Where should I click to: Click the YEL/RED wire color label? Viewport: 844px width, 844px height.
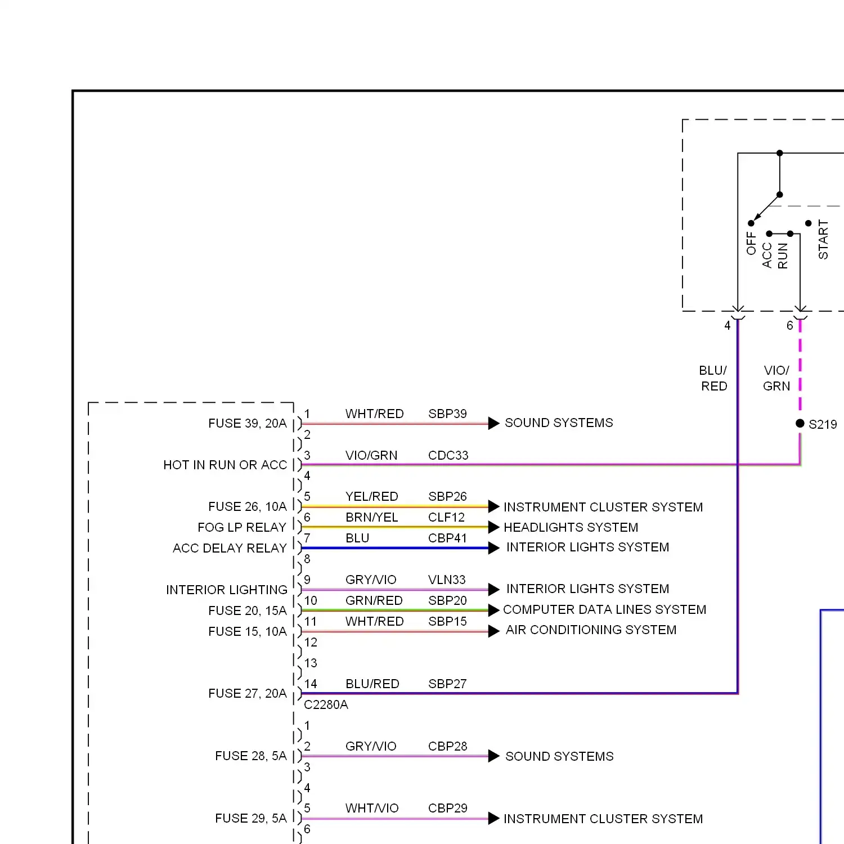pyautogui.click(x=372, y=496)
